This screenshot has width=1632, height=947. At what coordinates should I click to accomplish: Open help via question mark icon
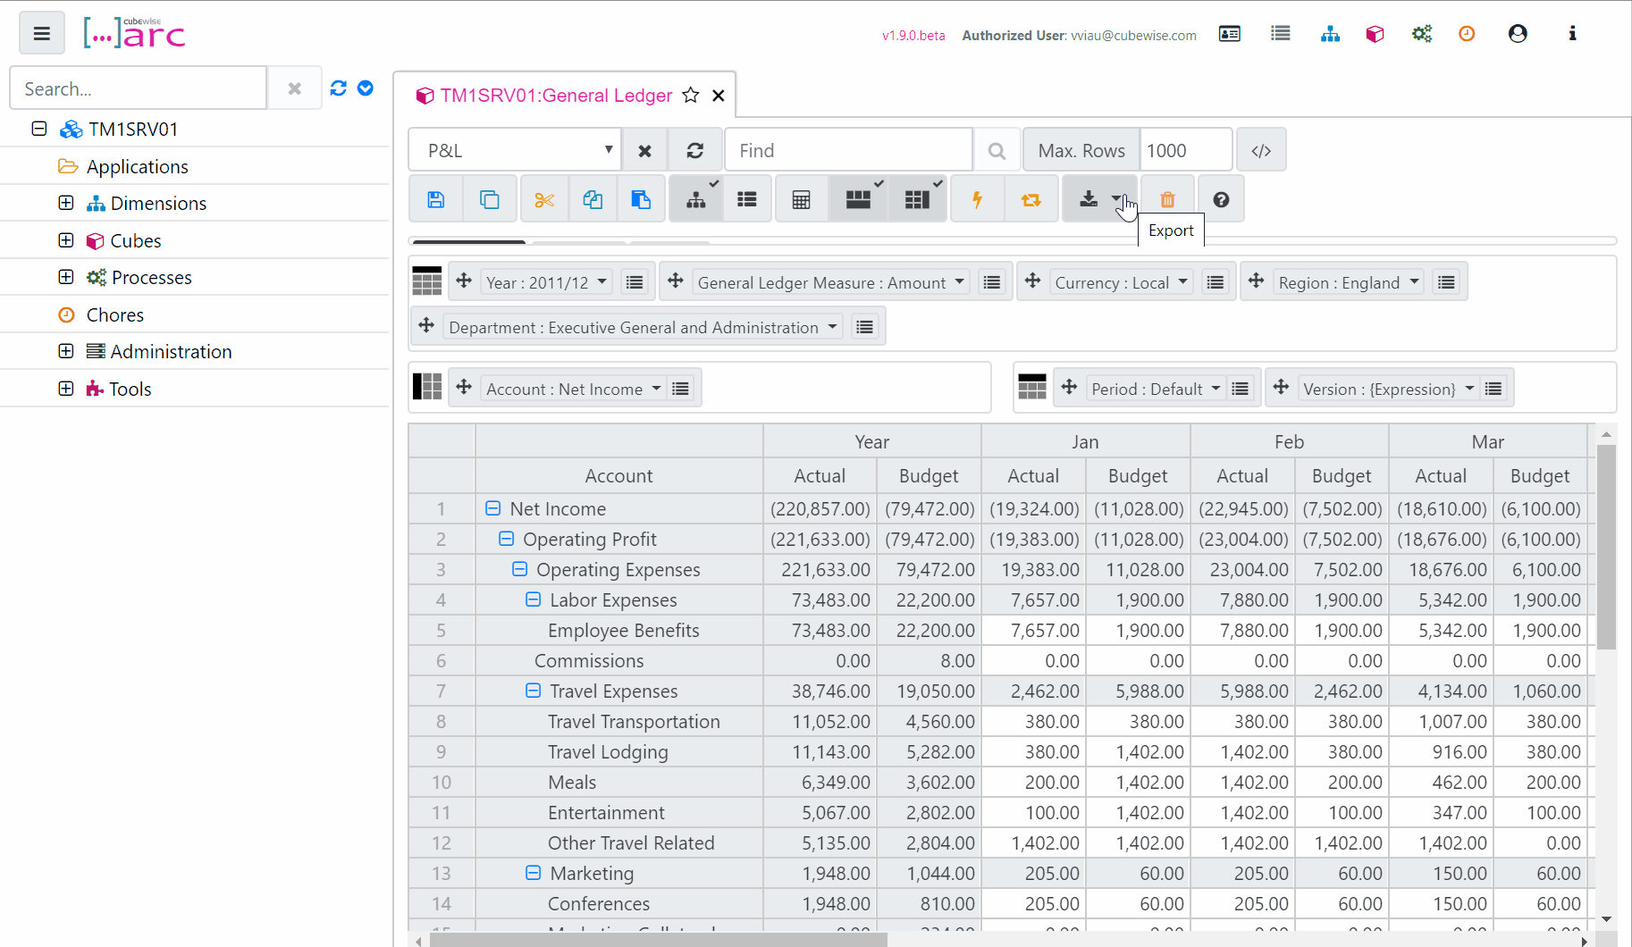[1221, 199]
